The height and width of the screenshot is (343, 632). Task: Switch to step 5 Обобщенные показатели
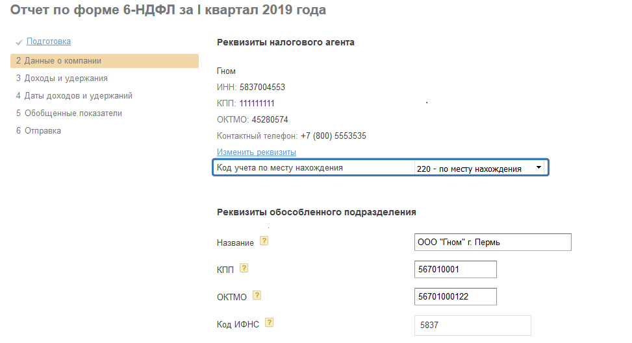[69, 113]
